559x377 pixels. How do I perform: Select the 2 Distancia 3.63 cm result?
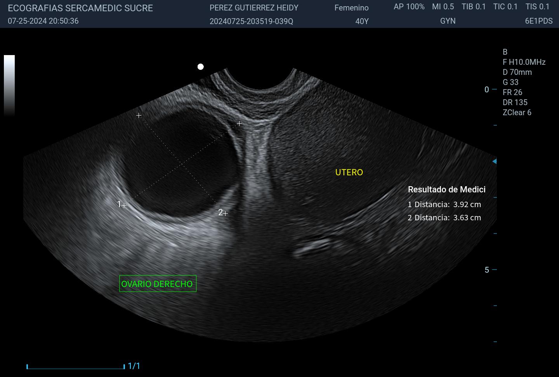pos(444,218)
